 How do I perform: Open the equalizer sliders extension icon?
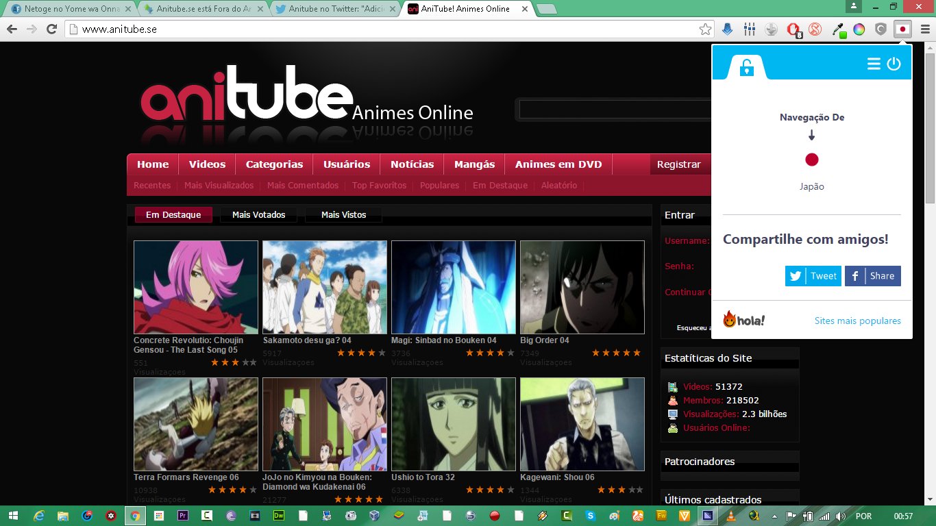750,29
